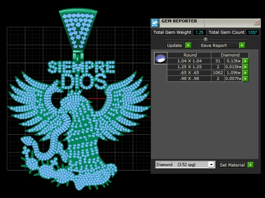Image resolution: width=265 pixels, height=198 pixels.
Task: Click the 1.09tw weight cell
Action: pyautogui.click(x=234, y=73)
